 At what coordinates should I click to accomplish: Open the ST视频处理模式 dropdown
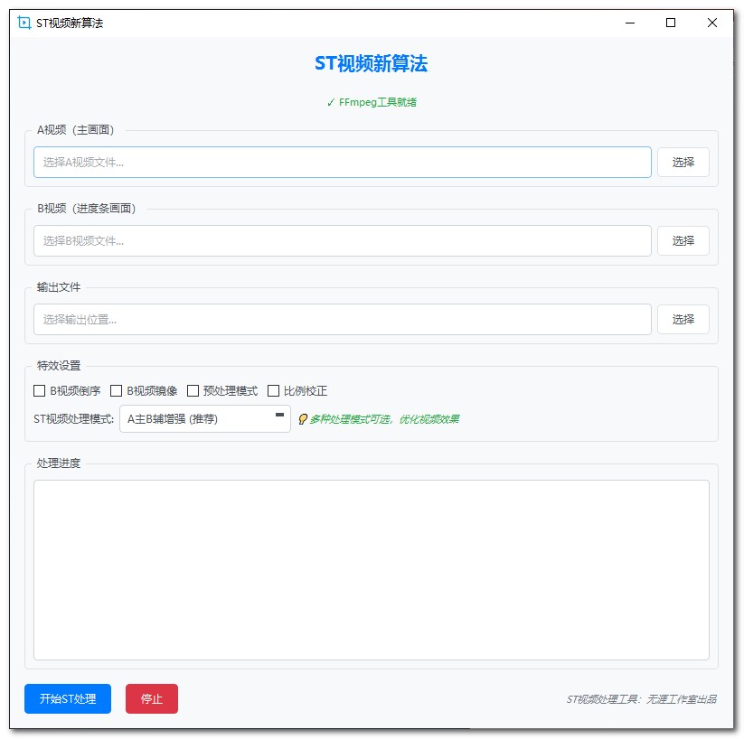(x=205, y=419)
